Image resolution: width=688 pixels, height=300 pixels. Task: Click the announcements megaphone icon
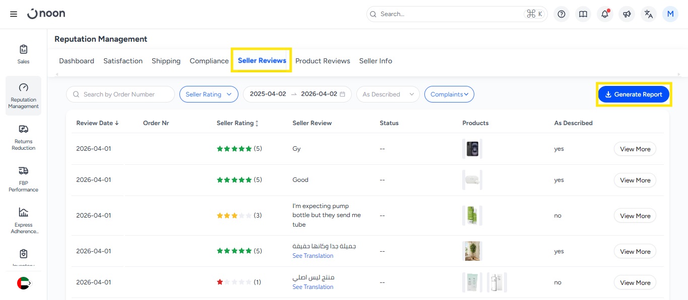(627, 14)
